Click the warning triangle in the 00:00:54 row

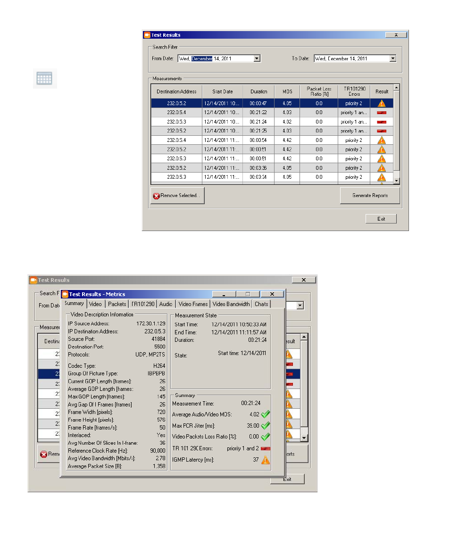(382, 141)
